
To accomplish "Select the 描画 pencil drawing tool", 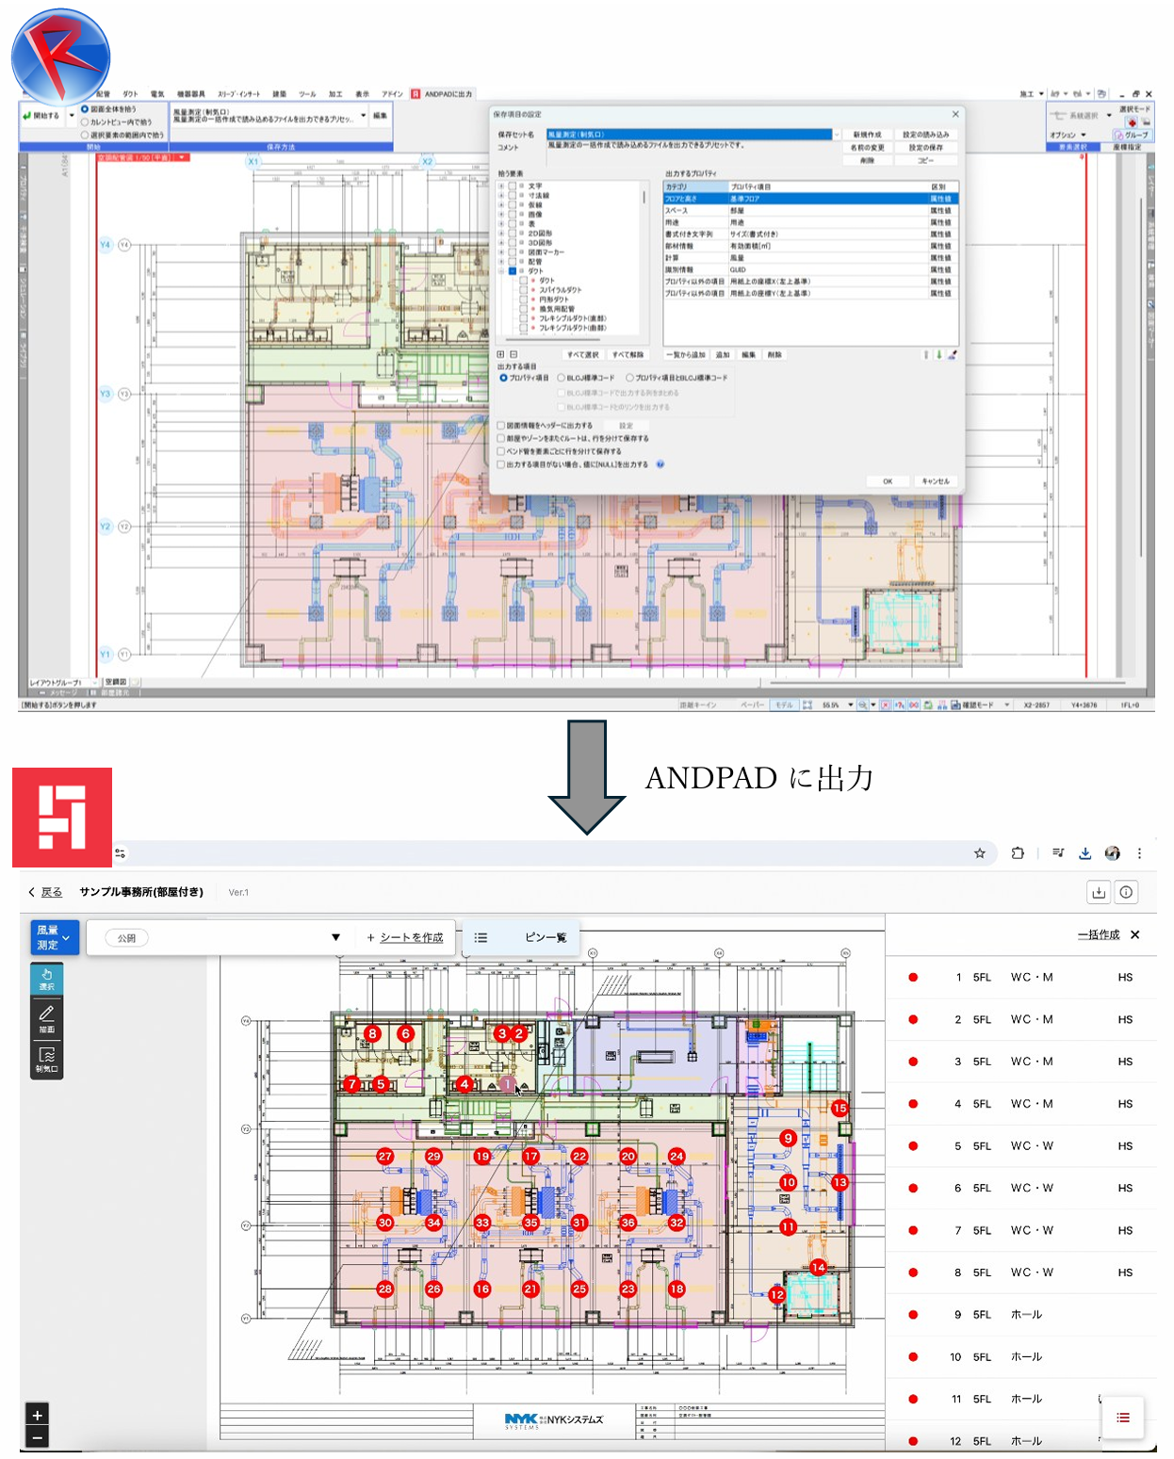I will [x=46, y=1017].
